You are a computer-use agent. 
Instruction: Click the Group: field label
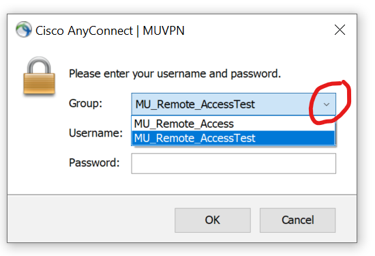[85, 104]
